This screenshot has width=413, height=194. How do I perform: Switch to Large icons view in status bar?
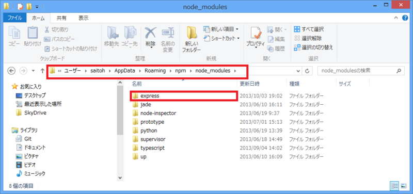[403, 186]
